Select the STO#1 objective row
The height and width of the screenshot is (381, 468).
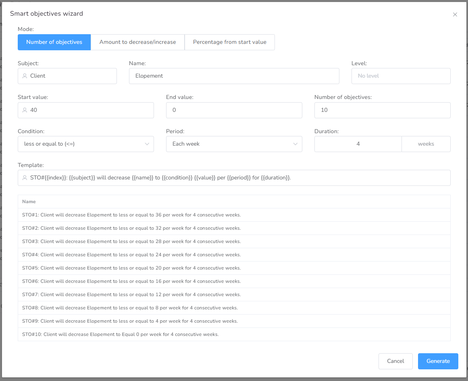click(131, 215)
